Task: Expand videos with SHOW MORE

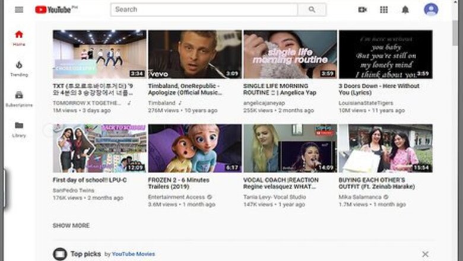Action: point(71,225)
